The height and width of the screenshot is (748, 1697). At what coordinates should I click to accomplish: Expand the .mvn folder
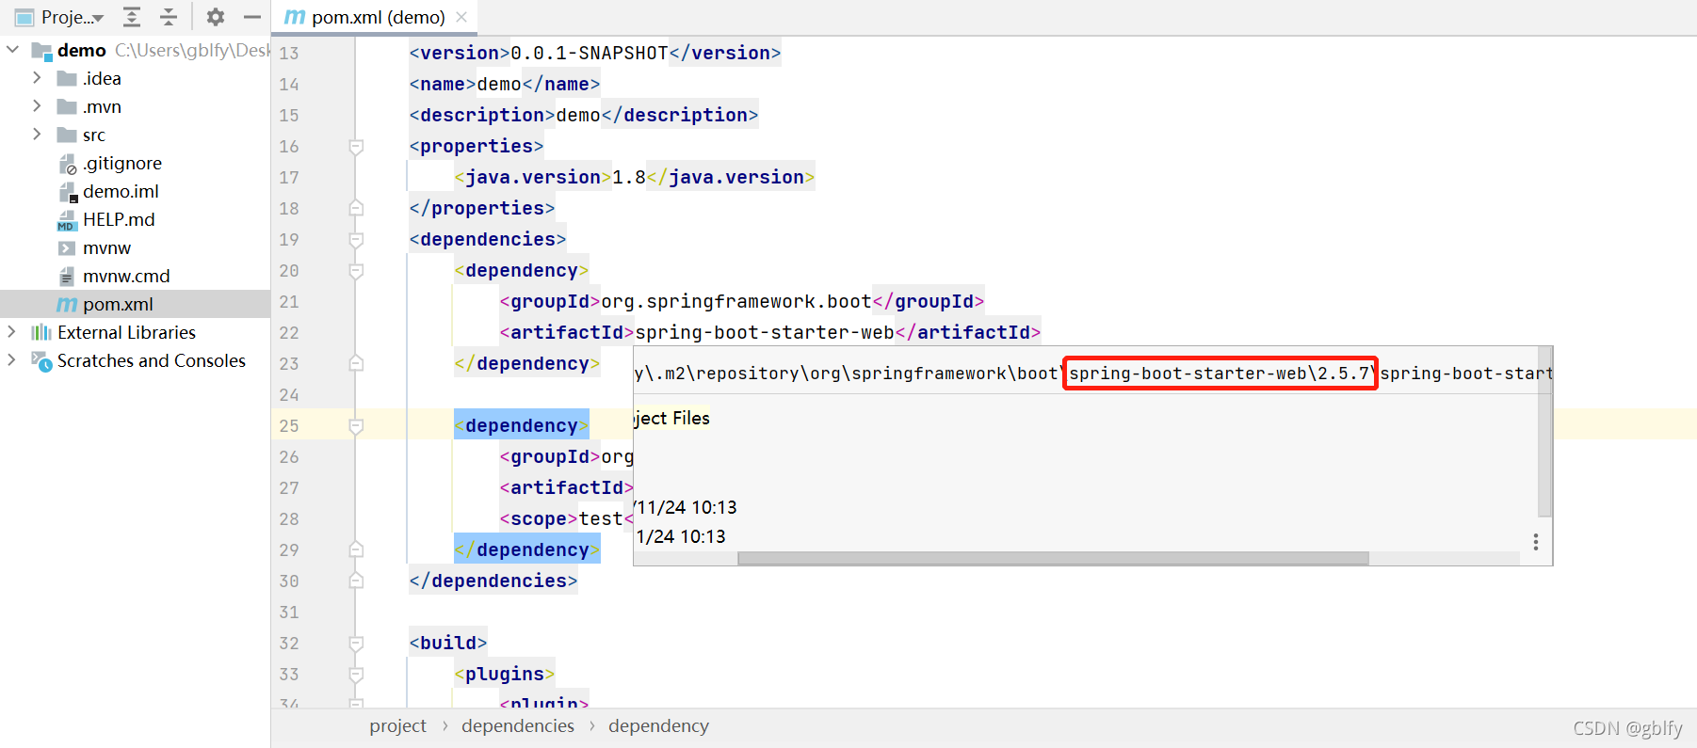click(37, 105)
